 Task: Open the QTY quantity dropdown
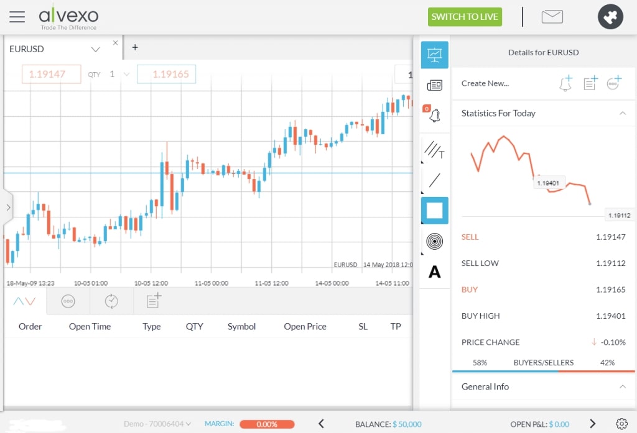[126, 74]
